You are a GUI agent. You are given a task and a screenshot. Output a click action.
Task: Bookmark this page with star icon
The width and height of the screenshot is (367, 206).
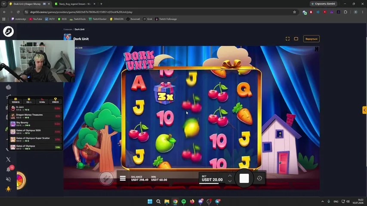tap(294, 12)
